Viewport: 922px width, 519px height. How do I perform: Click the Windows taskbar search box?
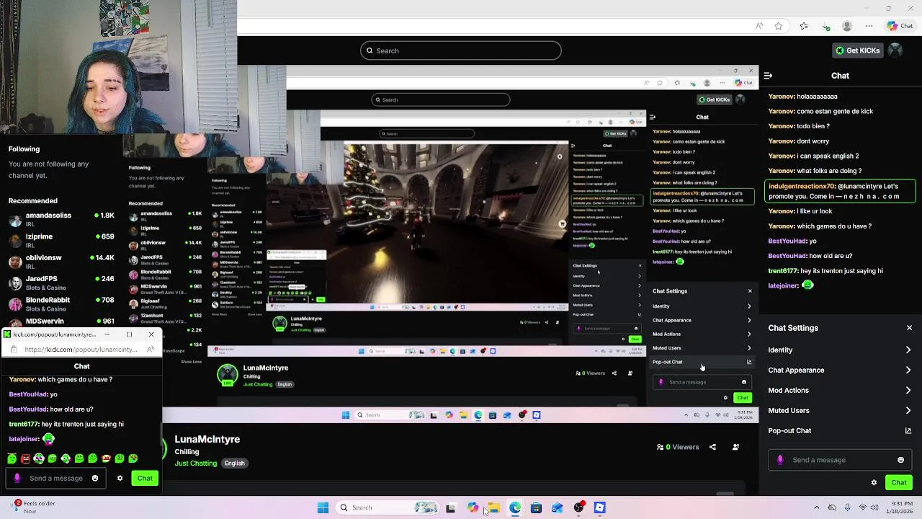click(x=389, y=507)
